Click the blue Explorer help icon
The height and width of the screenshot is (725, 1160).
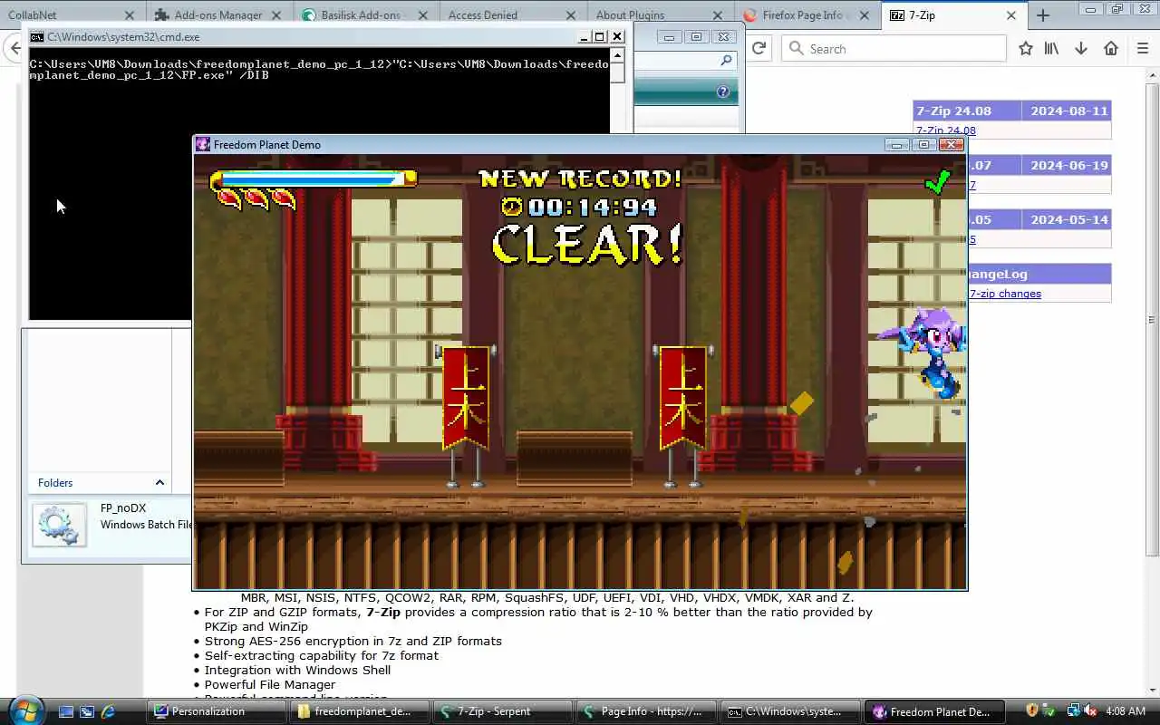point(723,92)
